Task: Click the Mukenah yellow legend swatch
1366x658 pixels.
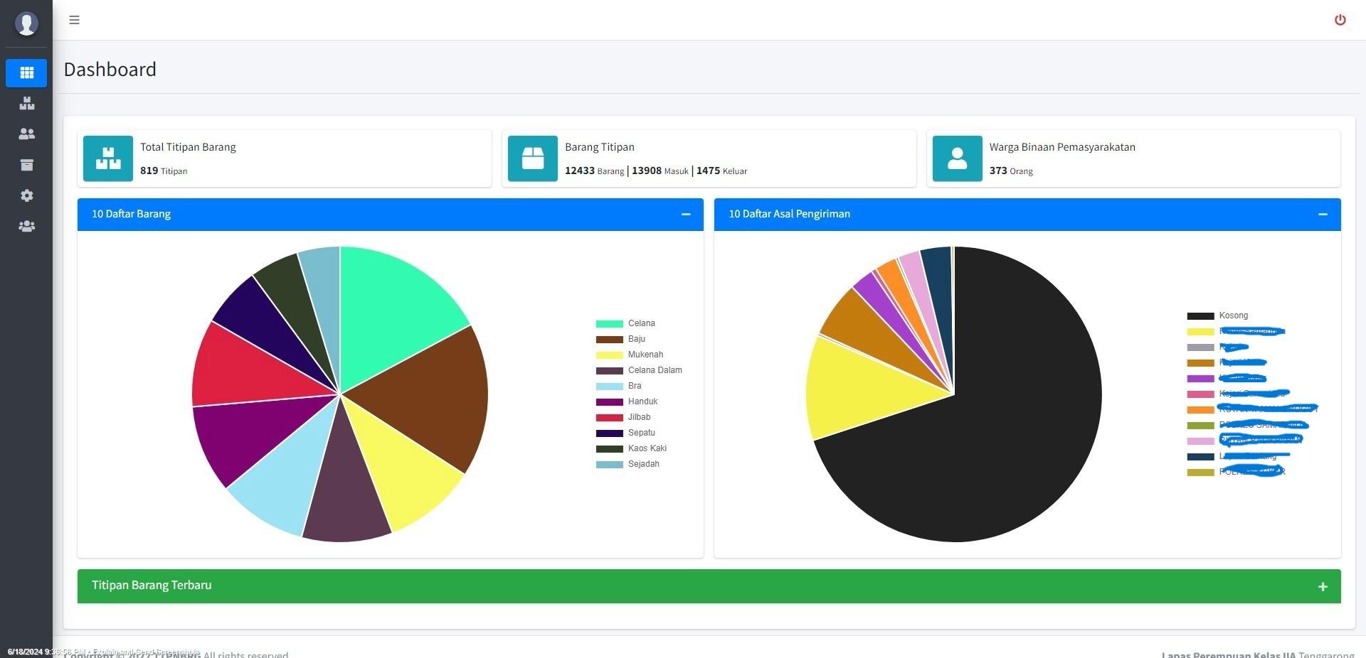Action: [x=609, y=355]
